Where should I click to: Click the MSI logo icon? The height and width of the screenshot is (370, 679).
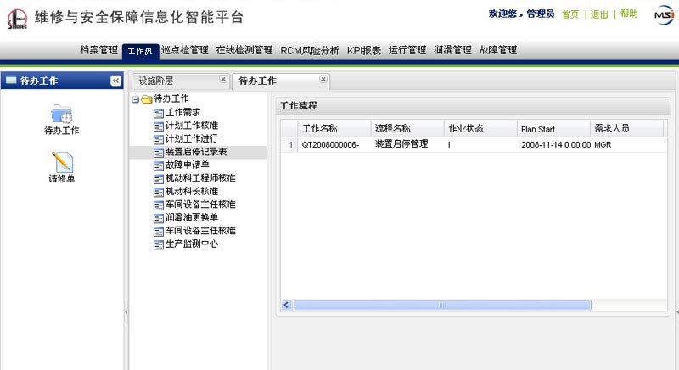click(x=664, y=15)
